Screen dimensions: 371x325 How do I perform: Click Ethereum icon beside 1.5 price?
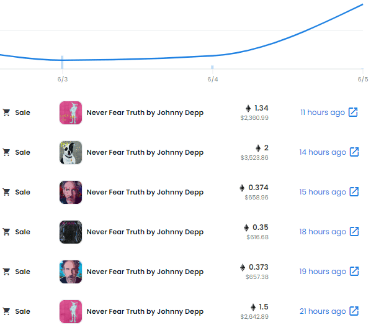click(x=253, y=307)
